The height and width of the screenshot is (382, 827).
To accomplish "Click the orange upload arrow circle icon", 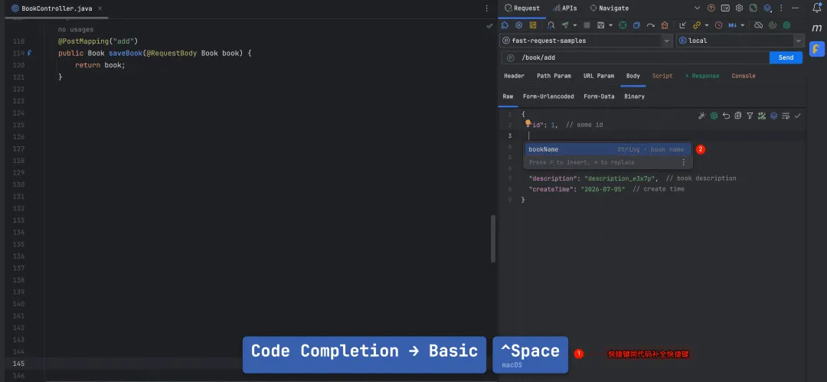I will click(711, 8).
